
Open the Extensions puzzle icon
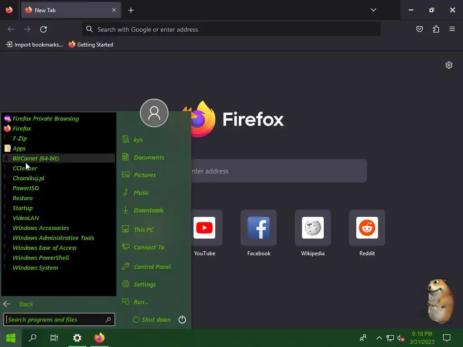(436, 29)
